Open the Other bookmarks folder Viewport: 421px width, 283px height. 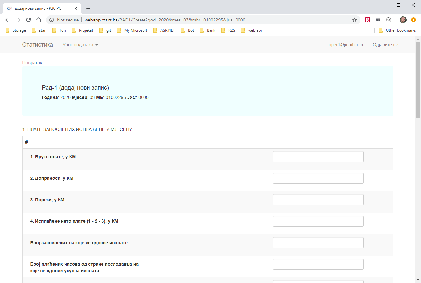tap(397, 30)
